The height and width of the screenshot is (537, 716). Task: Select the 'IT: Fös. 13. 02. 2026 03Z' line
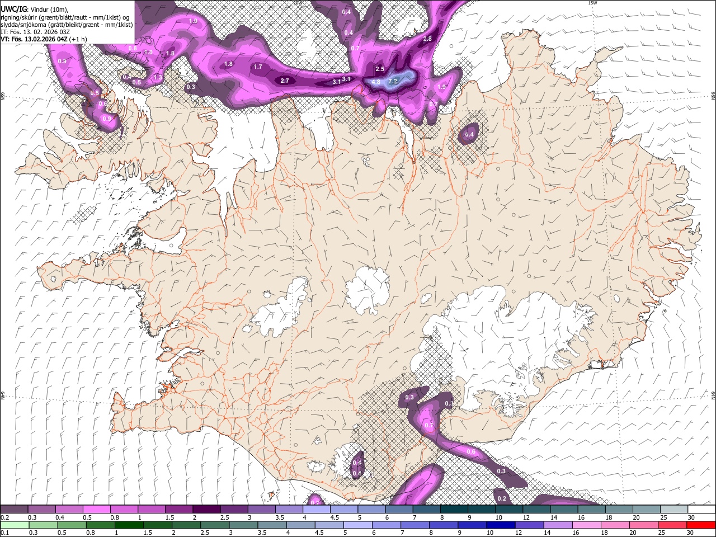point(35,32)
